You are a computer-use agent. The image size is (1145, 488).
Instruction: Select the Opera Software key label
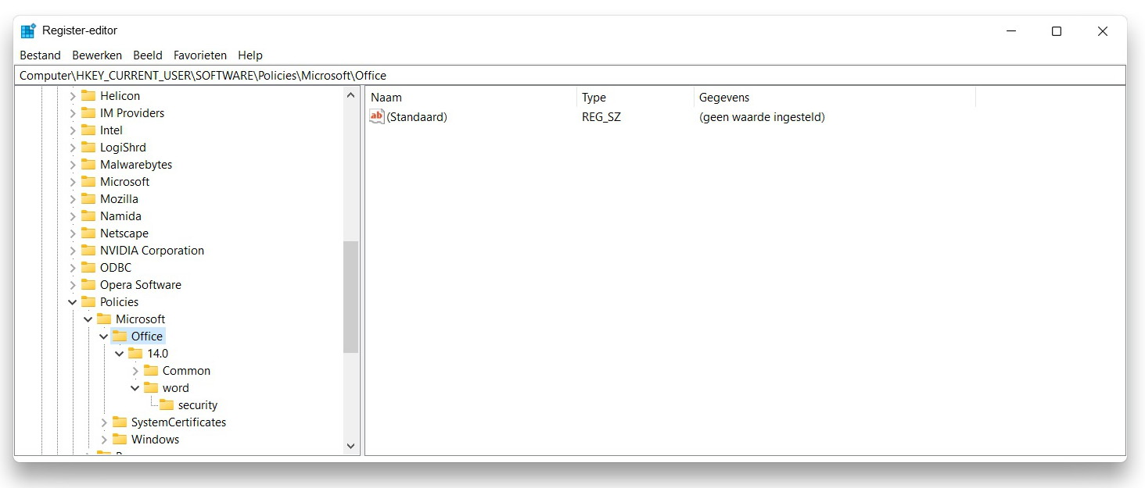[141, 285]
